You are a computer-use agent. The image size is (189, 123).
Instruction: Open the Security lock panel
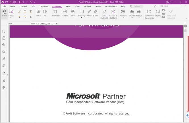pos(4,66)
